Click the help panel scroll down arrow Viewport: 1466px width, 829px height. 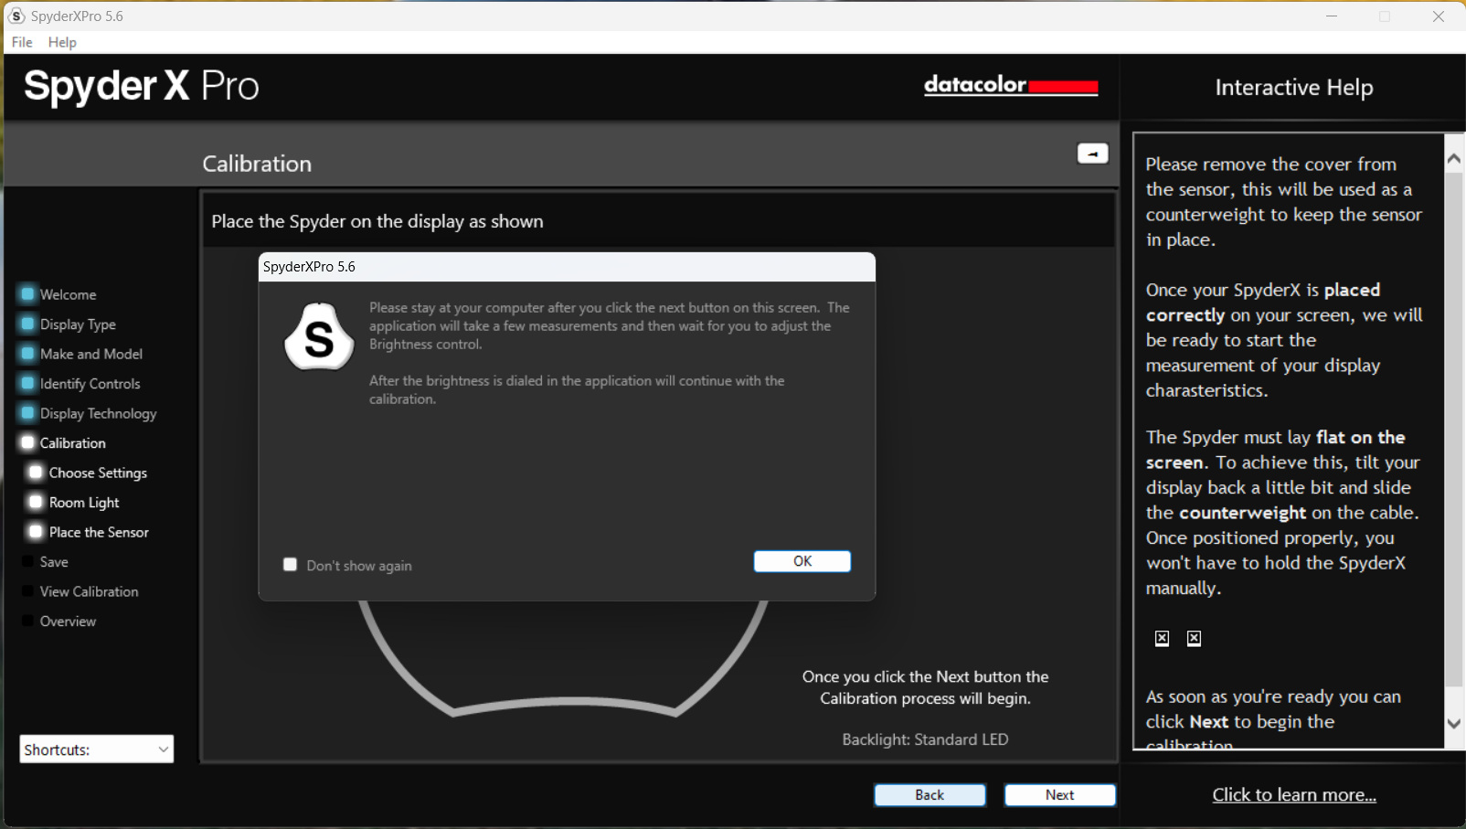tap(1454, 723)
